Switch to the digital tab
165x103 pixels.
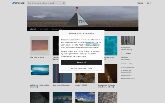tap(33, 29)
